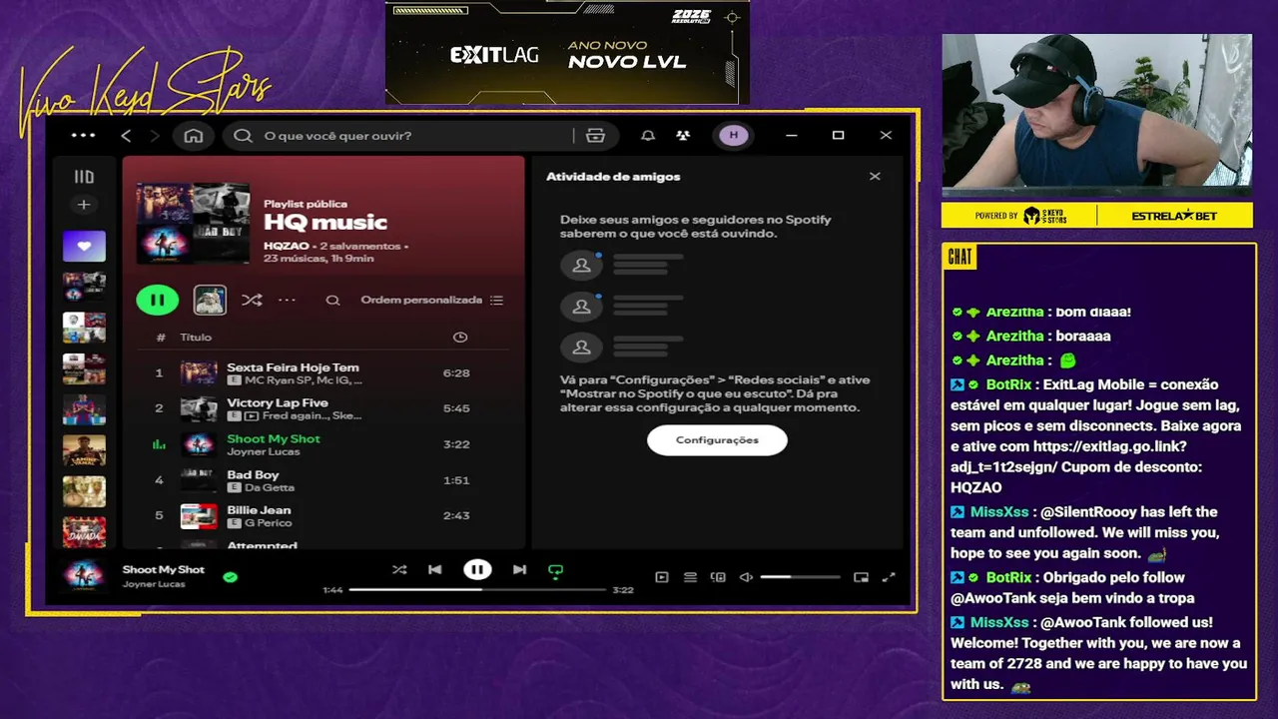Open the connect to a device icon
The width and height of the screenshot is (1278, 719).
[x=718, y=577]
